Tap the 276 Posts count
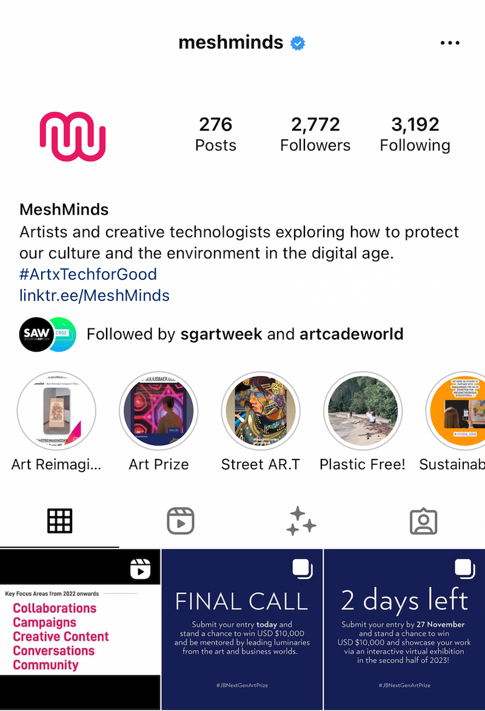This screenshot has height=711, width=485. [x=215, y=134]
